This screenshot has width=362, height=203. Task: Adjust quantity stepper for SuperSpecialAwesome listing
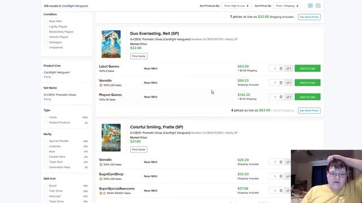click(281, 191)
